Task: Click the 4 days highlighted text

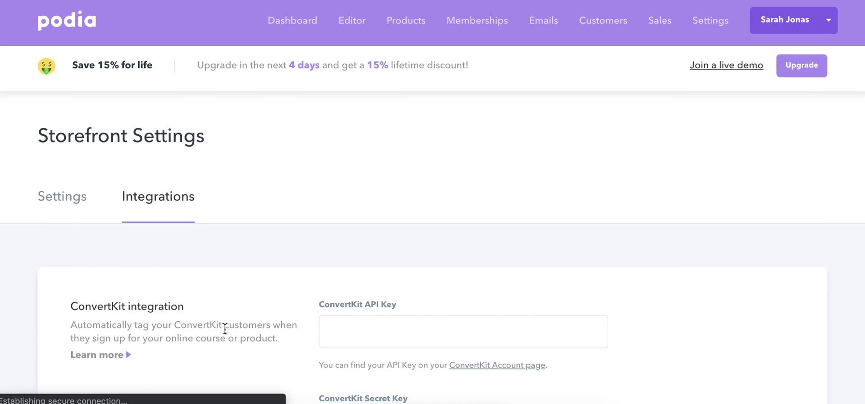Action: click(304, 65)
